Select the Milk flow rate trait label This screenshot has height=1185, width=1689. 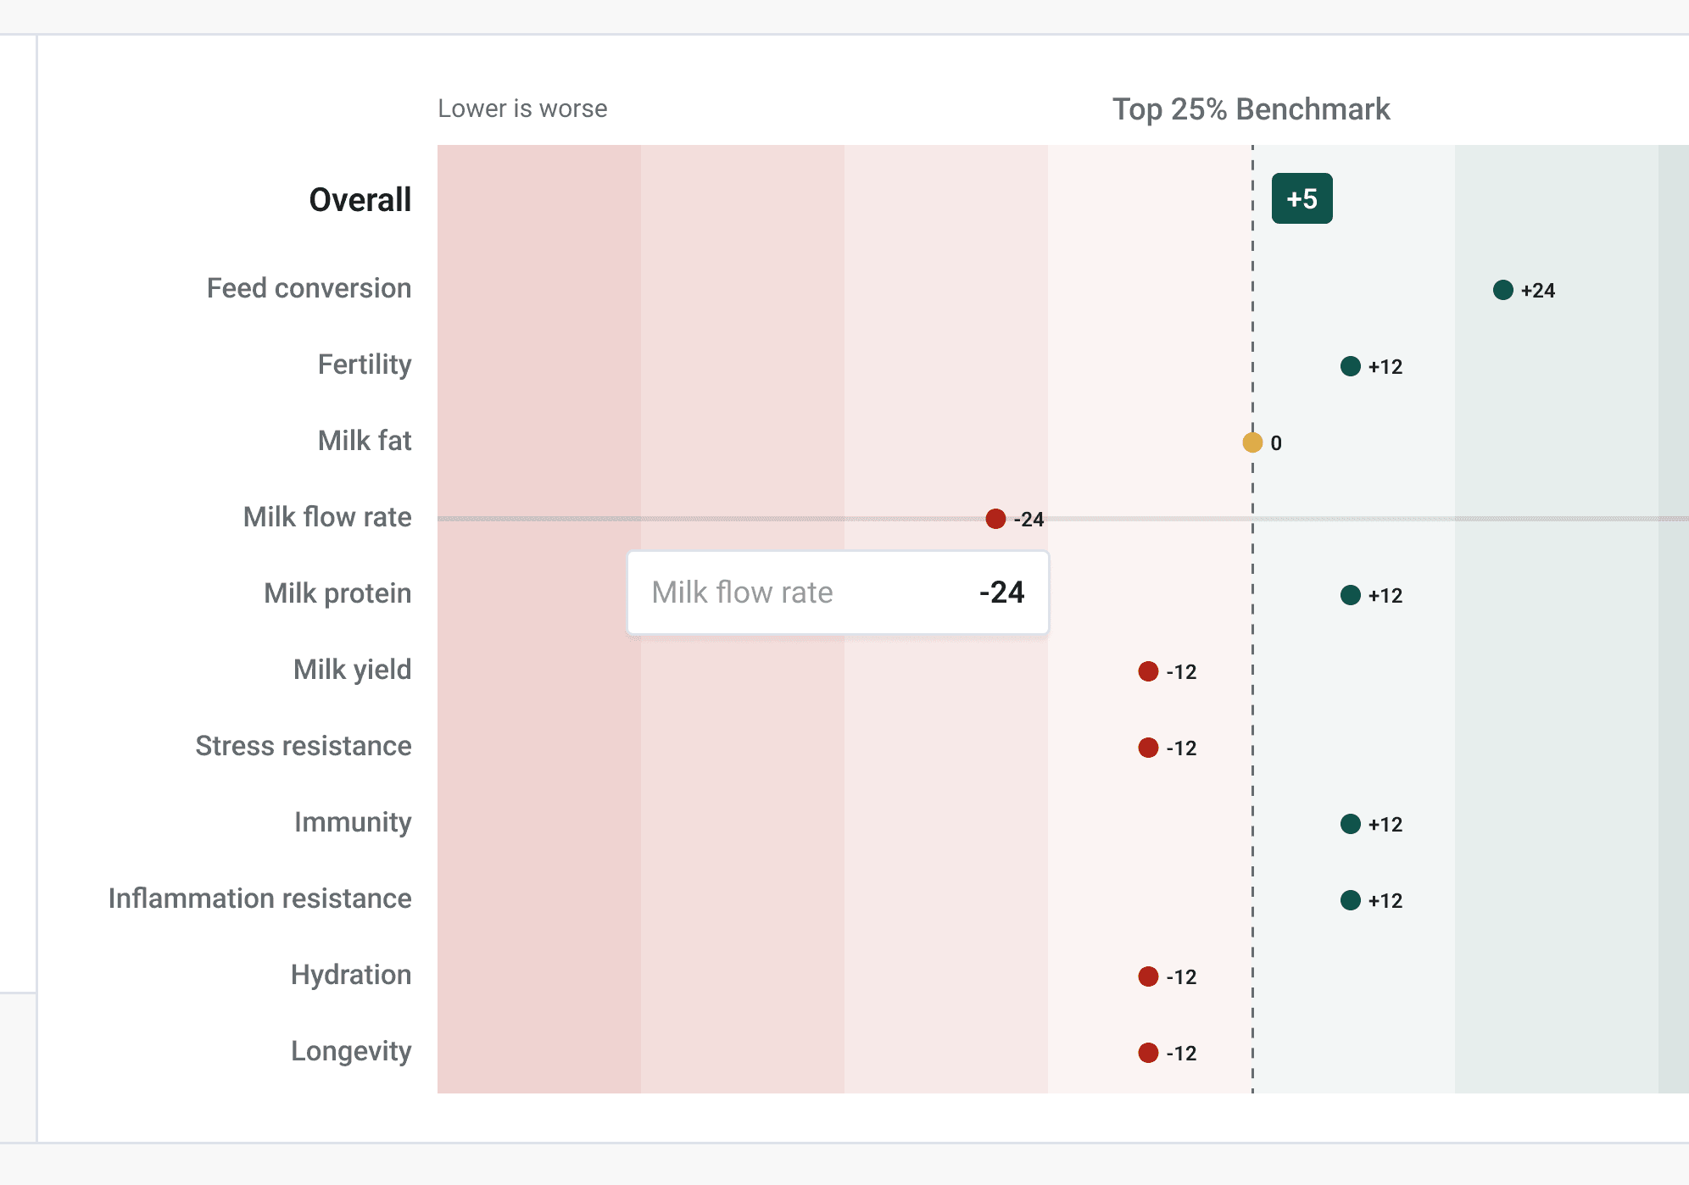pos(326,517)
